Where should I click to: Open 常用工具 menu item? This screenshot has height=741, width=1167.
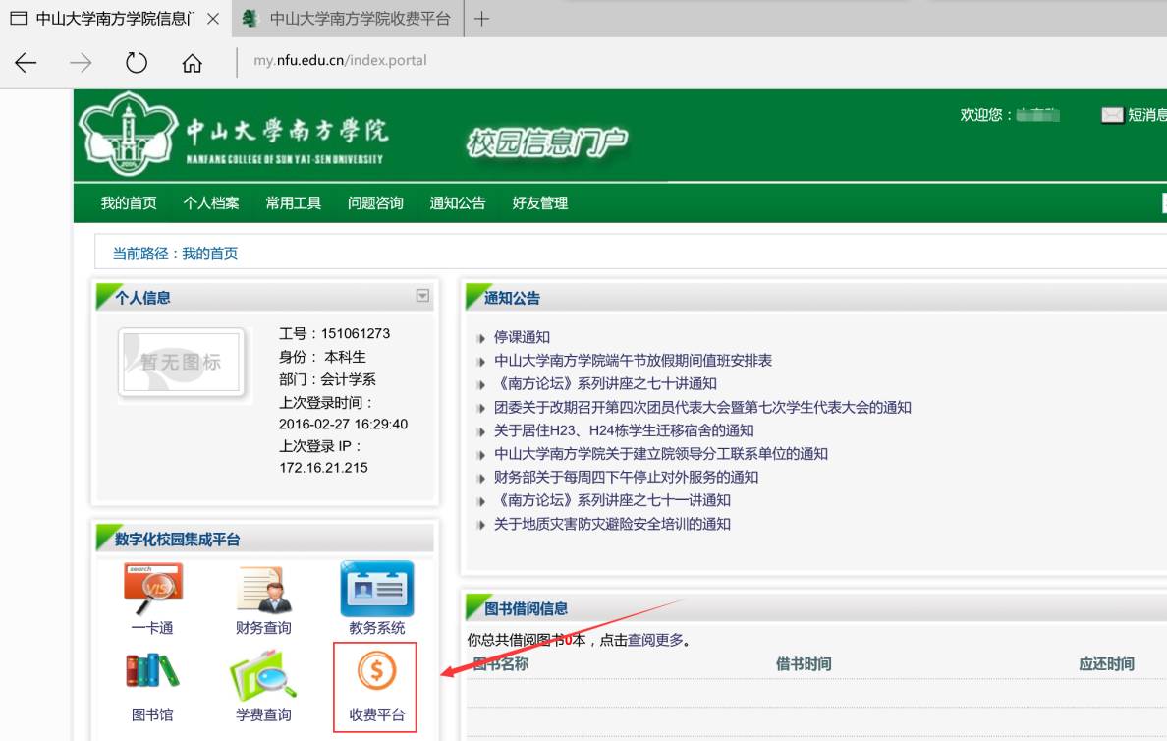coord(294,203)
